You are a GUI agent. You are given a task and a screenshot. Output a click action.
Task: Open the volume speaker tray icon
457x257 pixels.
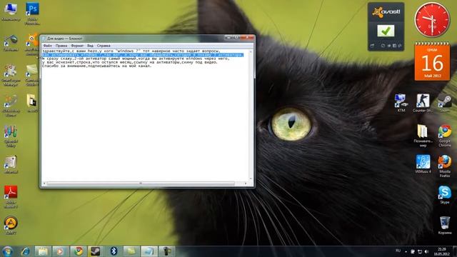click(x=427, y=251)
